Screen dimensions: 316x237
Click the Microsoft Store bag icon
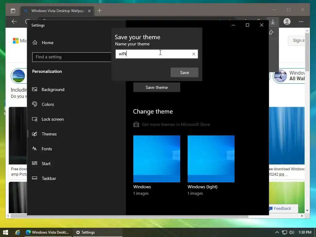click(136, 124)
